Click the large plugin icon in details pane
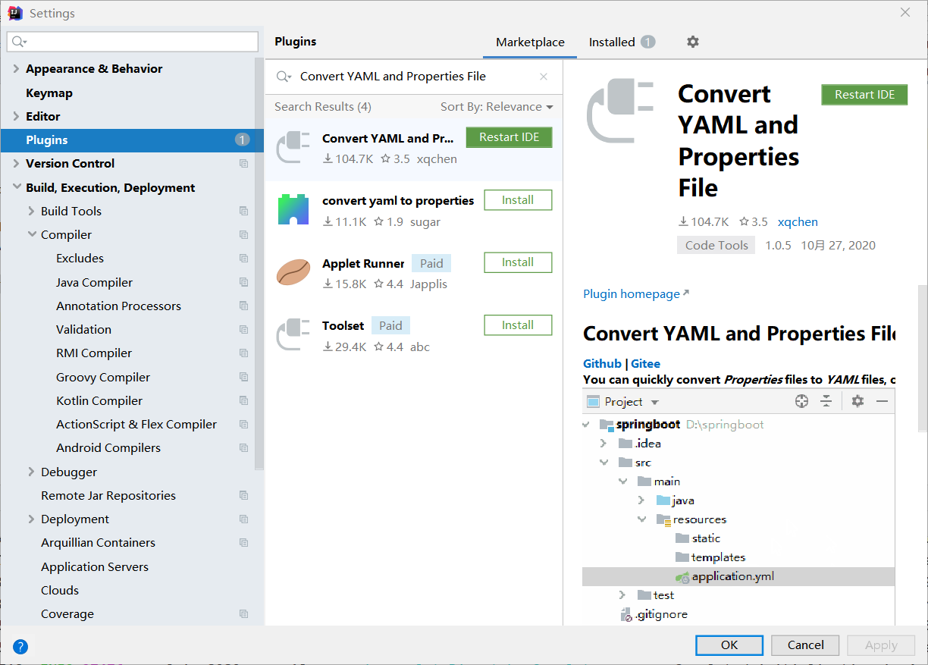This screenshot has height=665, width=928. pos(620,111)
